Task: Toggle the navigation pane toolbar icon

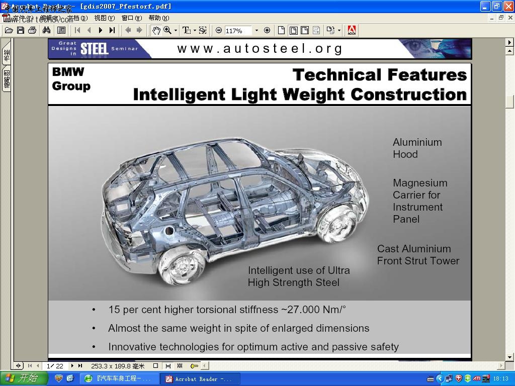Action: (x=61, y=31)
